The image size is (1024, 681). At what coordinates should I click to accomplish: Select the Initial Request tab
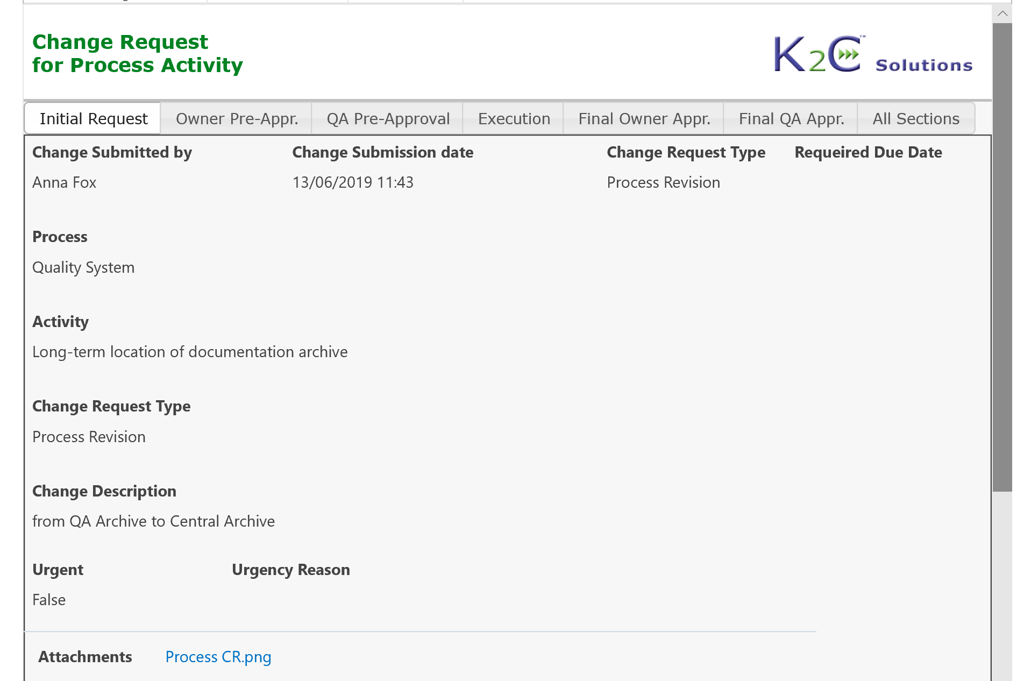pyautogui.click(x=93, y=118)
